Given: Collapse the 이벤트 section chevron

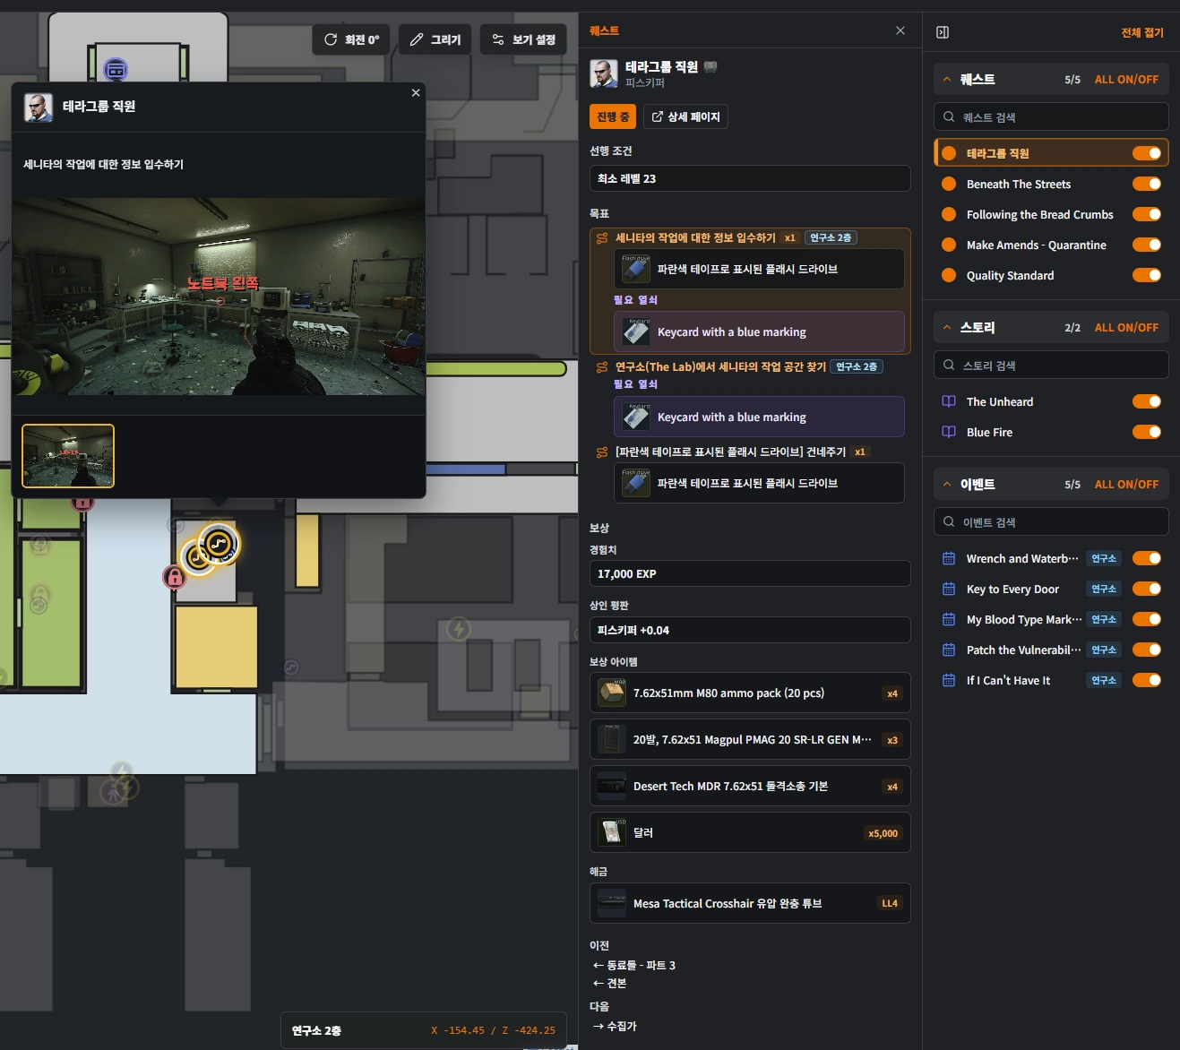Looking at the screenshot, I should coord(947,484).
